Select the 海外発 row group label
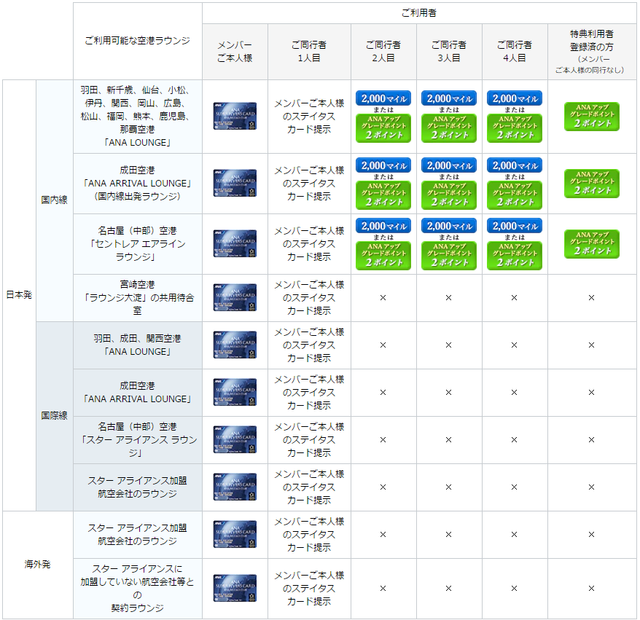Viewport: 640px width, 620px height. point(38,565)
